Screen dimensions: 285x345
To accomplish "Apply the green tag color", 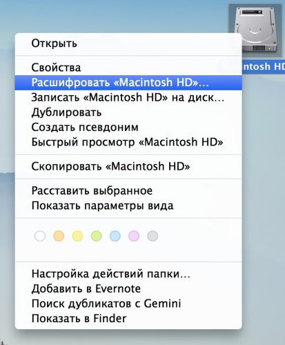I will point(96,236).
